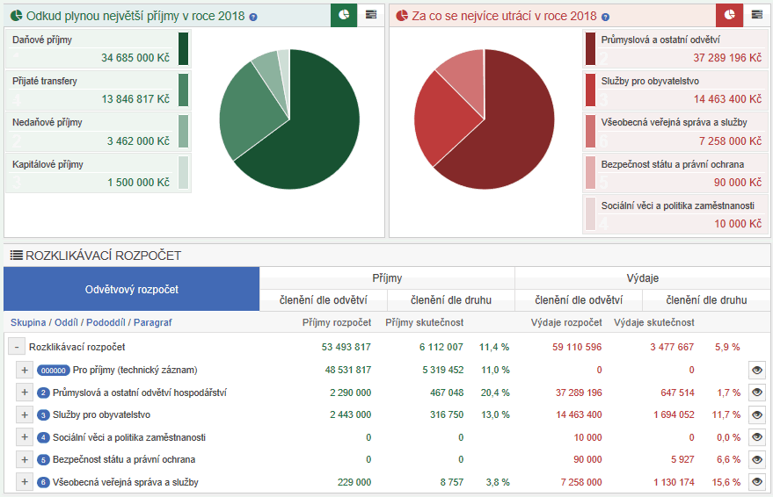
Task: Click Výdaje členění dle odvětví tab
Action: (x=578, y=300)
